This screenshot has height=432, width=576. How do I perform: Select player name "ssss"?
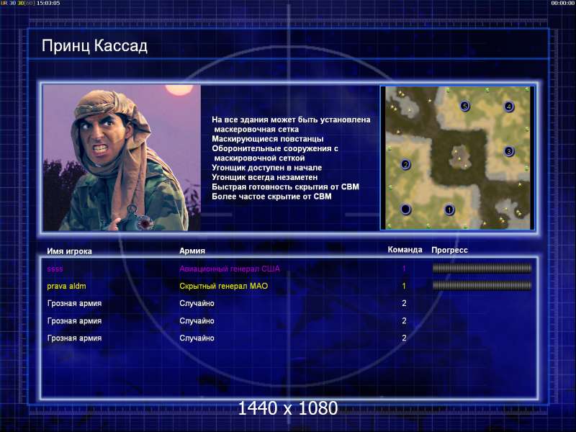point(55,269)
